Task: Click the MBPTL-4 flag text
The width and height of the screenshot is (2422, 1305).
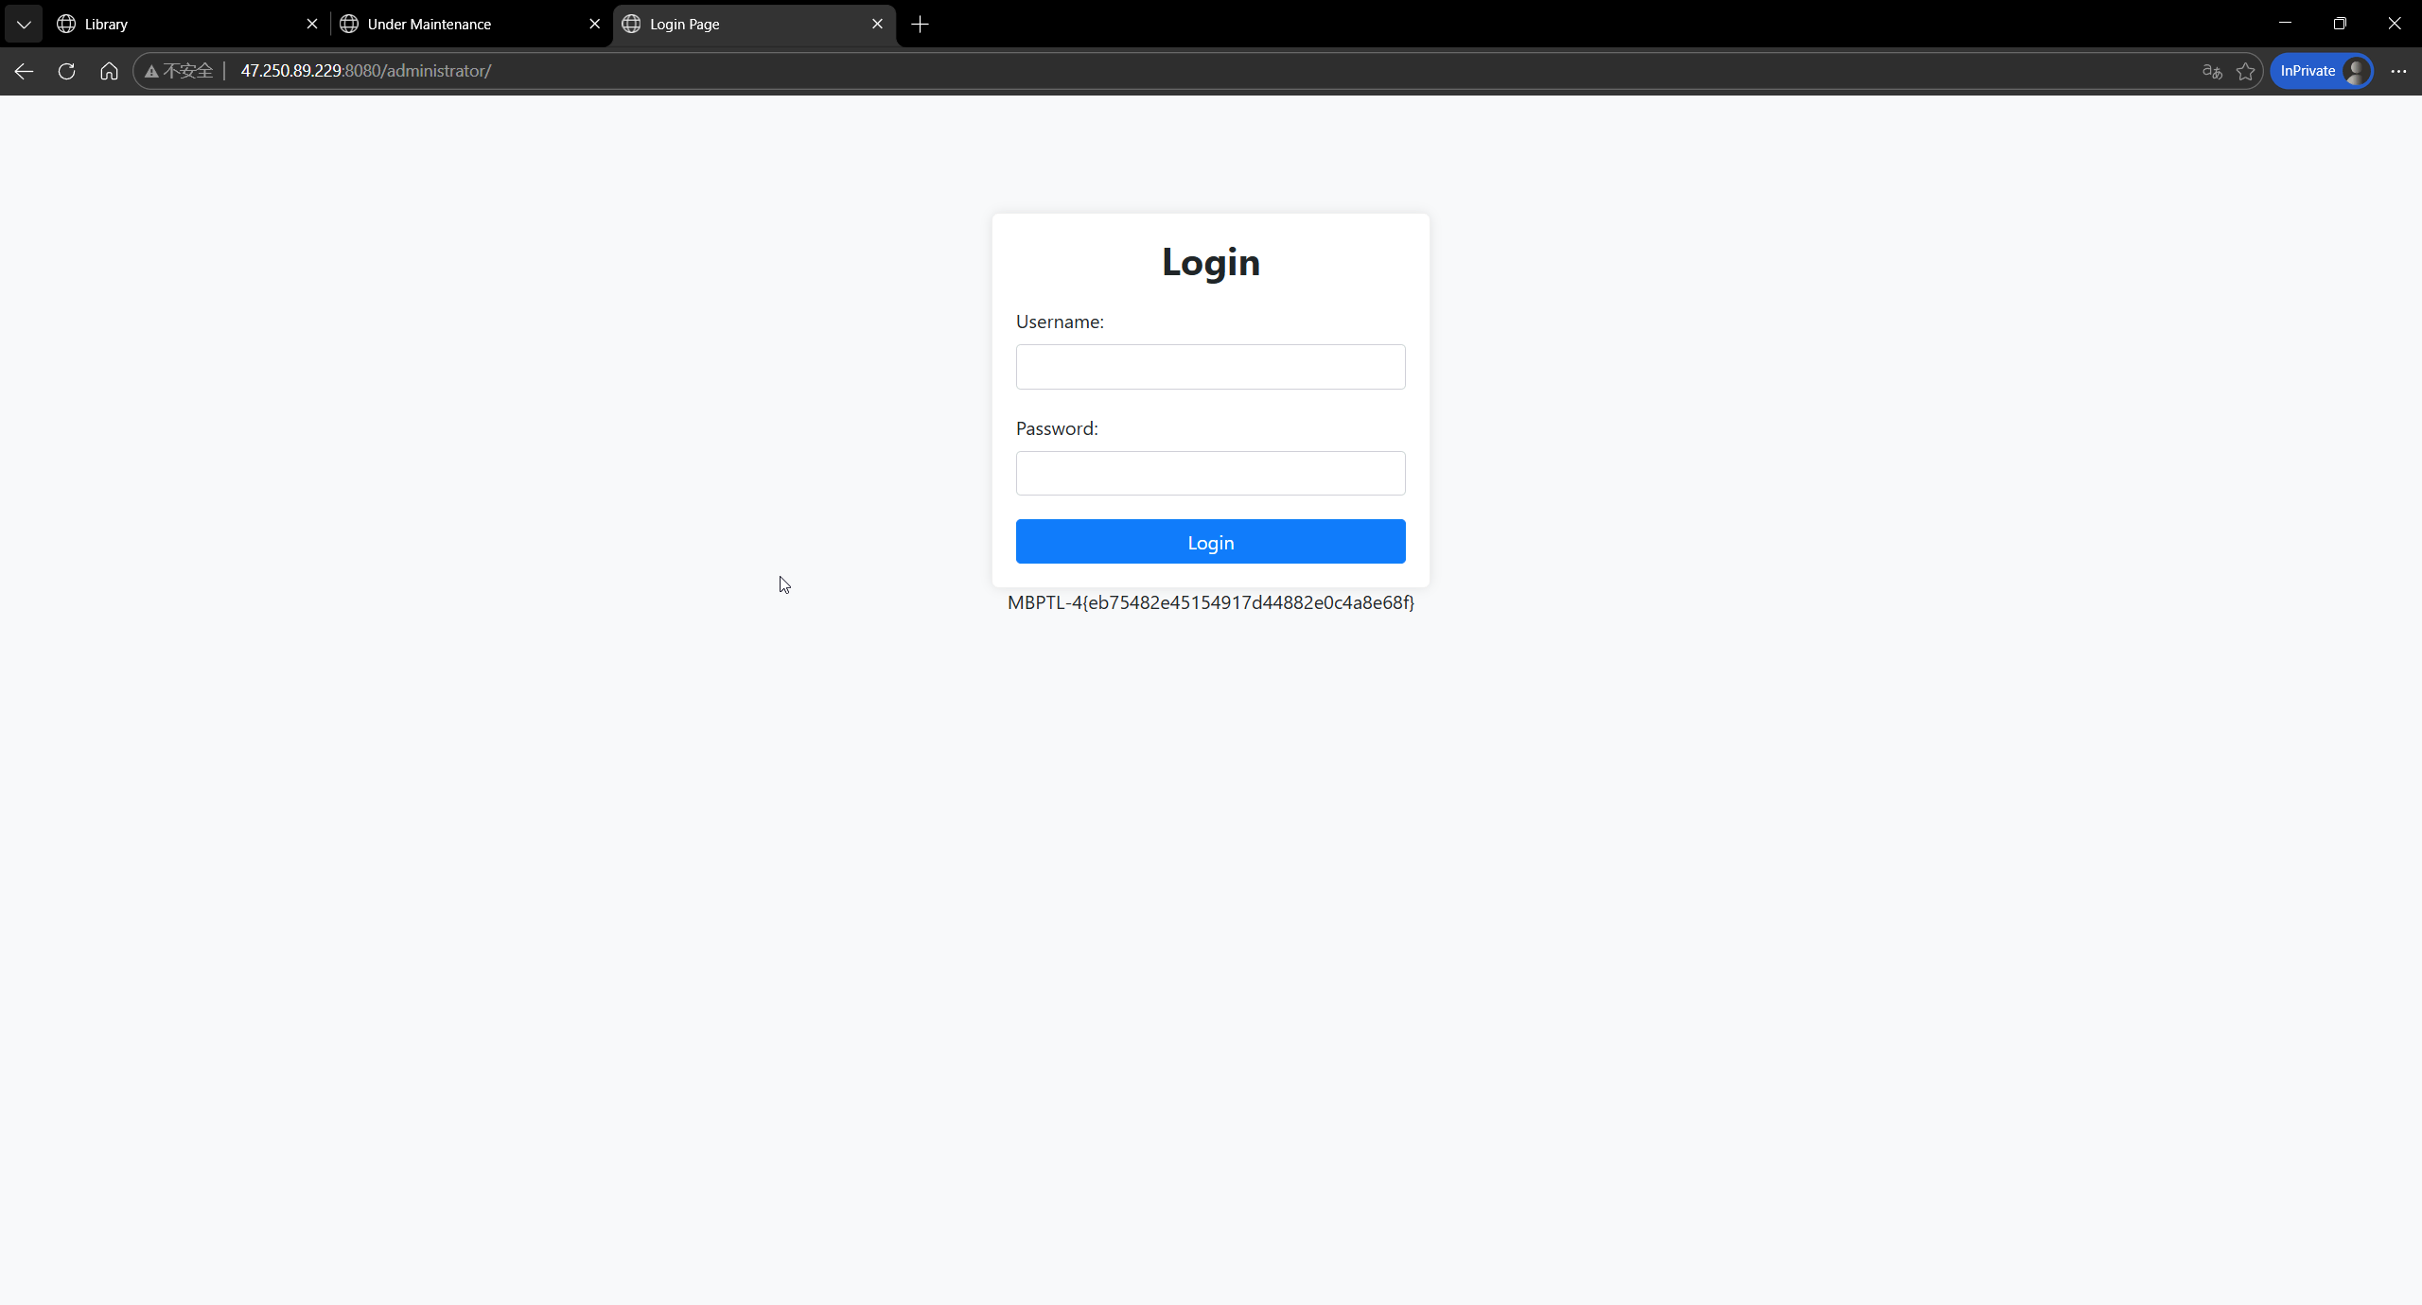Action: pyautogui.click(x=1210, y=602)
